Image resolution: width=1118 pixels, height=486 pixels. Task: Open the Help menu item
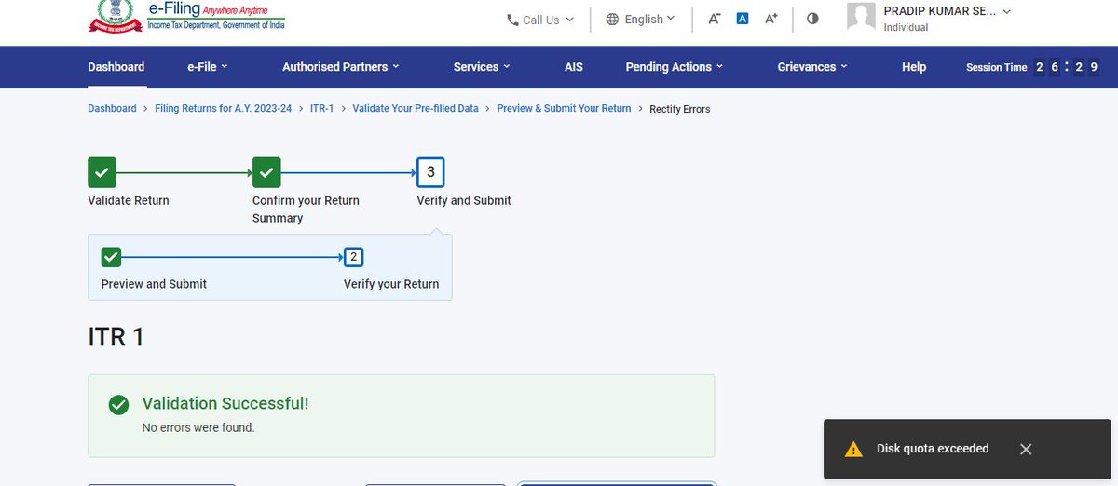pyautogui.click(x=914, y=67)
